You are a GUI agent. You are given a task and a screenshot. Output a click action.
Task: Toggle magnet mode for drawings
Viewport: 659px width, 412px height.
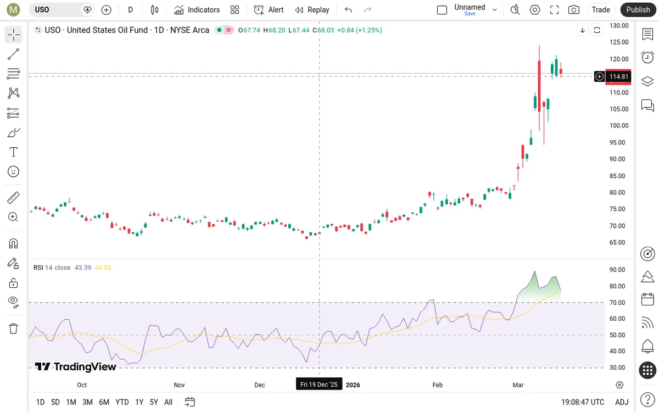pos(14,243)
